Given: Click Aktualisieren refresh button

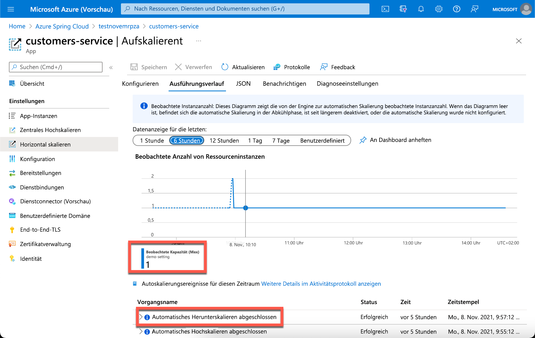Looking at the screenshot, I should click(x=243, y=67).
